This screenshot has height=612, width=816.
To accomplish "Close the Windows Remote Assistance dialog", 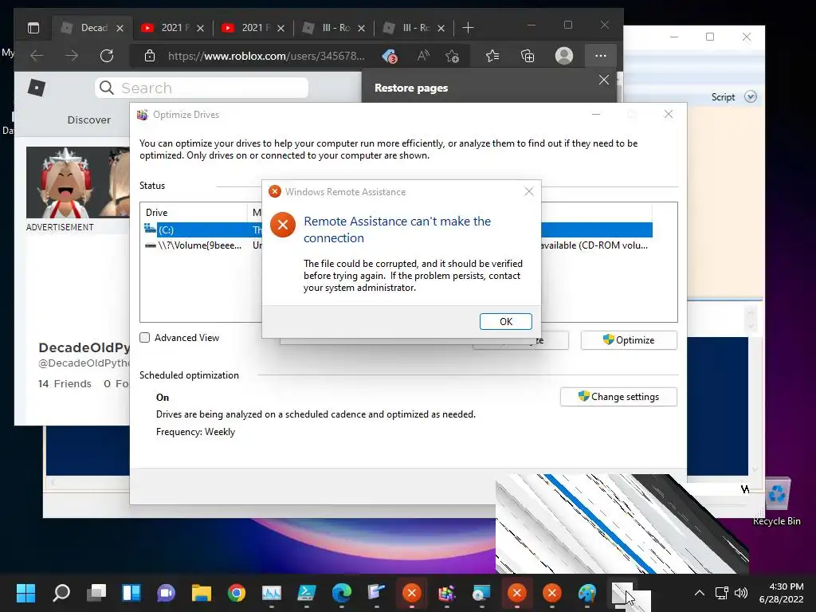I will click(x=529, y=191).
